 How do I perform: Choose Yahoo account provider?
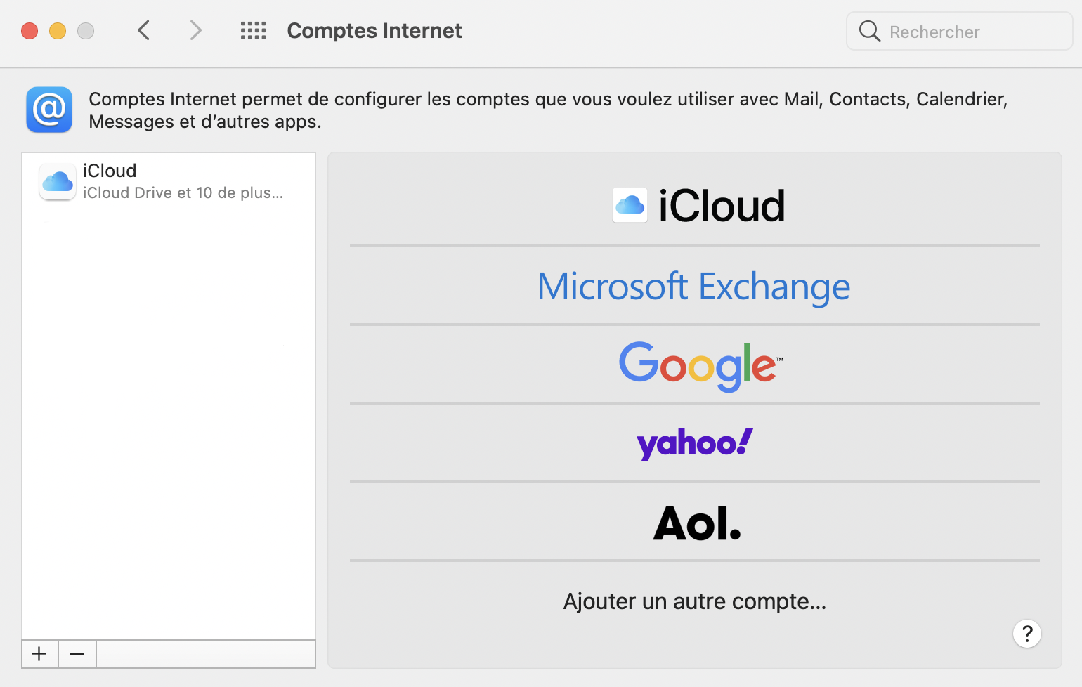point(694,444)
